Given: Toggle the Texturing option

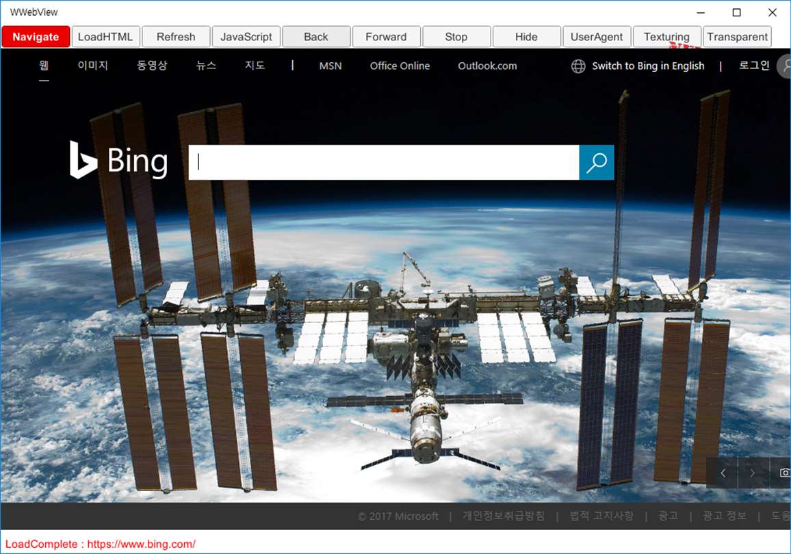Looking at the screenshot, I should [x=666, y=37].
